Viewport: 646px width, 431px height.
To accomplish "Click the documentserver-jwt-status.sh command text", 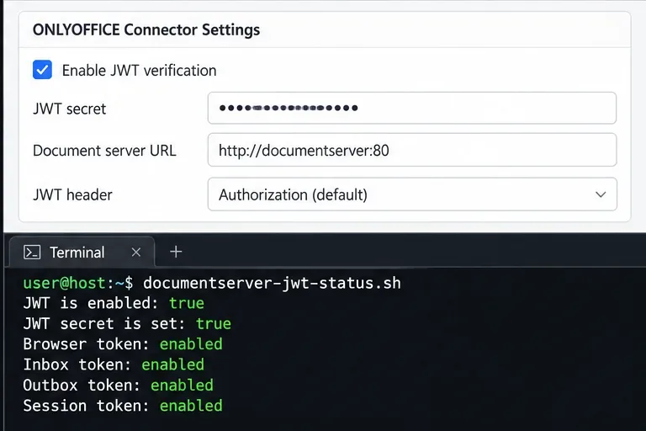I will [272, 283].
